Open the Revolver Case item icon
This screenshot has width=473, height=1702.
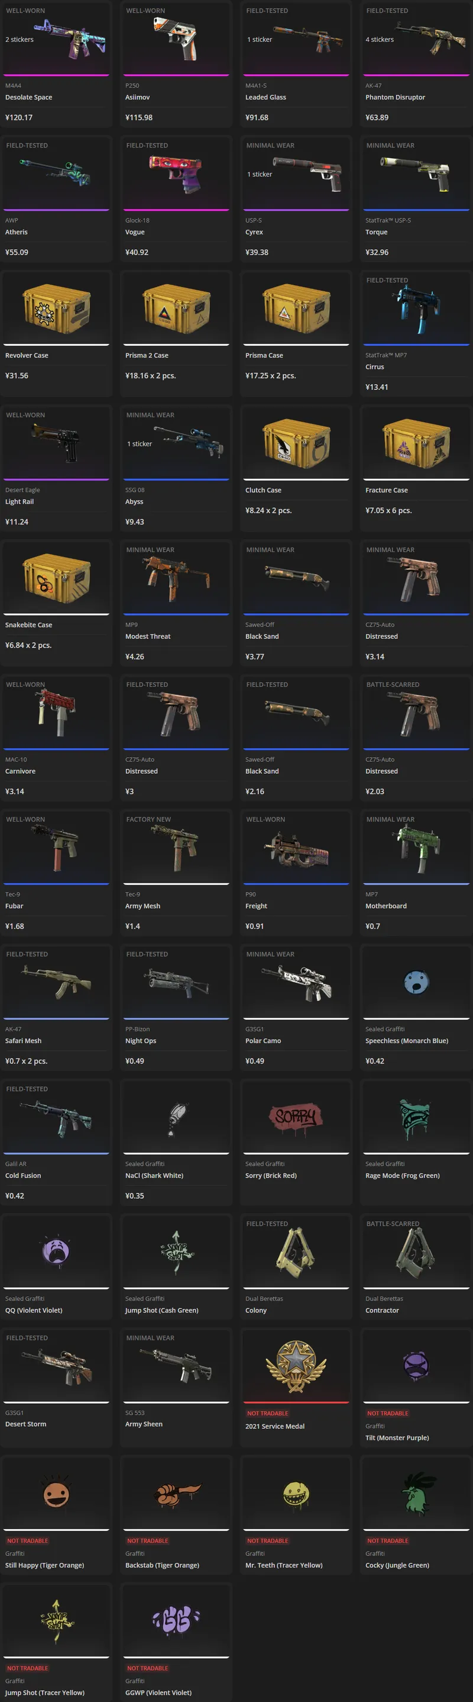(56, 308)
